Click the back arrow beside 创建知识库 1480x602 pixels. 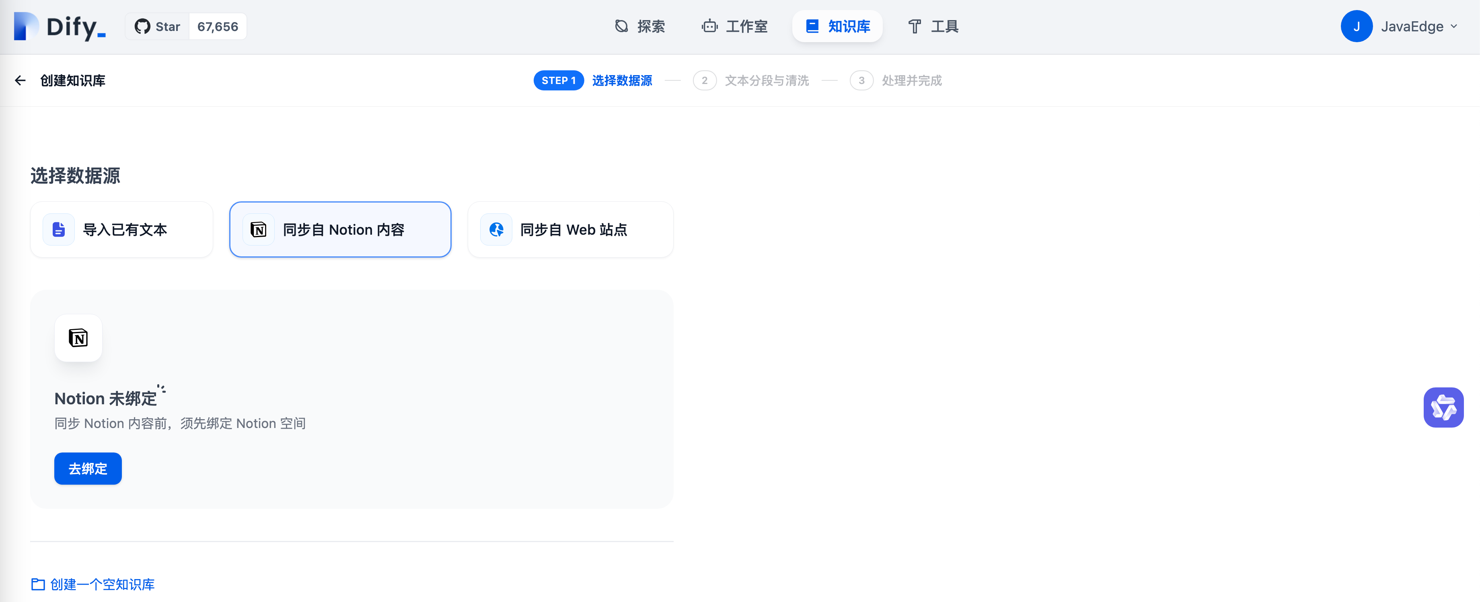(x=20, y=80)
